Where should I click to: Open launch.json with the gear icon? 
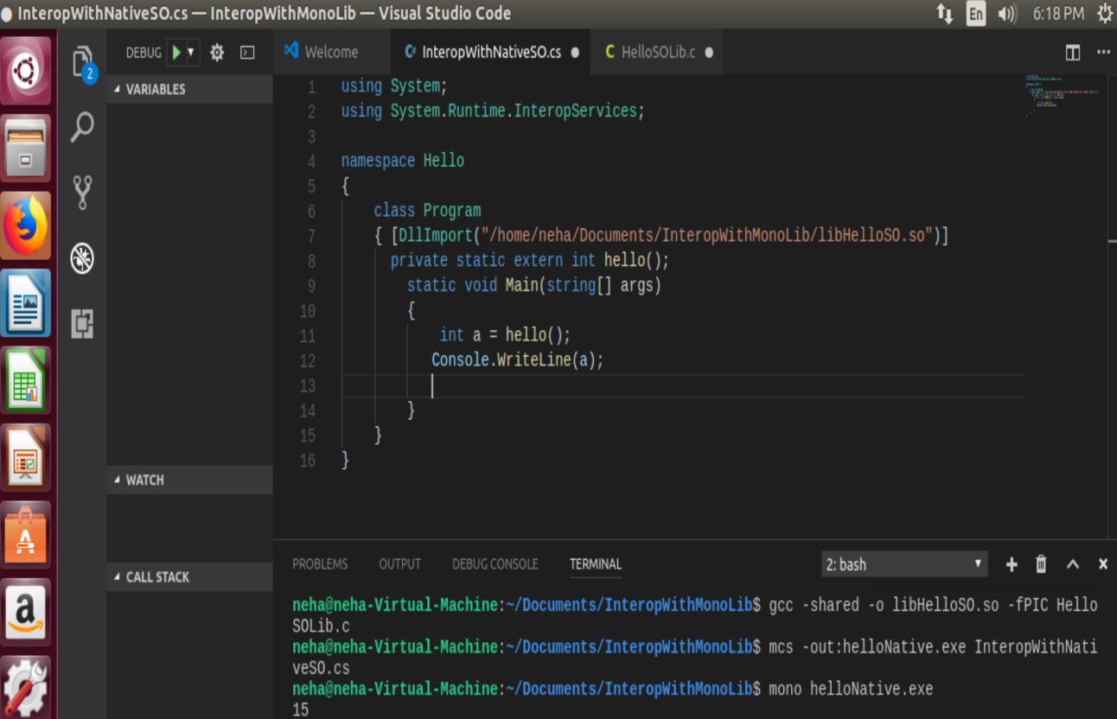pos(217,53)
